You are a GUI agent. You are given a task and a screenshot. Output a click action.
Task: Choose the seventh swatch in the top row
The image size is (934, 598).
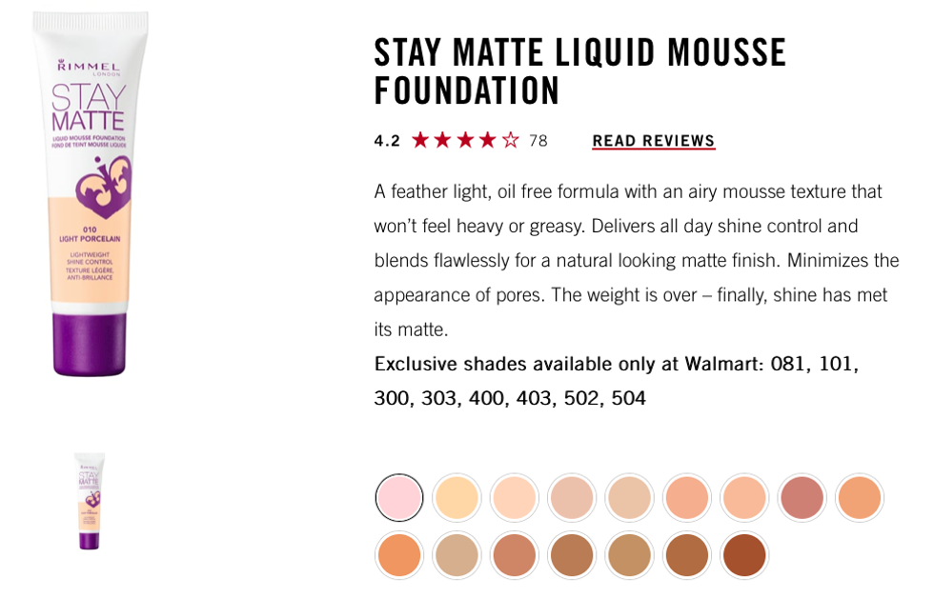click(x=744, y=498)
